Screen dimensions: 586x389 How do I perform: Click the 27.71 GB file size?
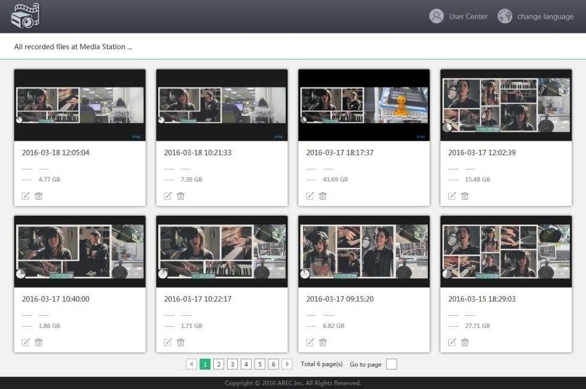[477, 326]
